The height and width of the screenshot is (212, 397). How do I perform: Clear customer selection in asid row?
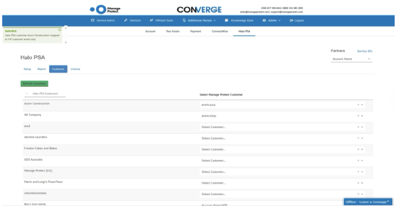(x=358, y=127)
